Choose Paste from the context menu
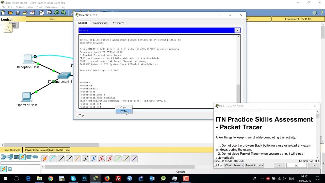 (x=123, y=111)
